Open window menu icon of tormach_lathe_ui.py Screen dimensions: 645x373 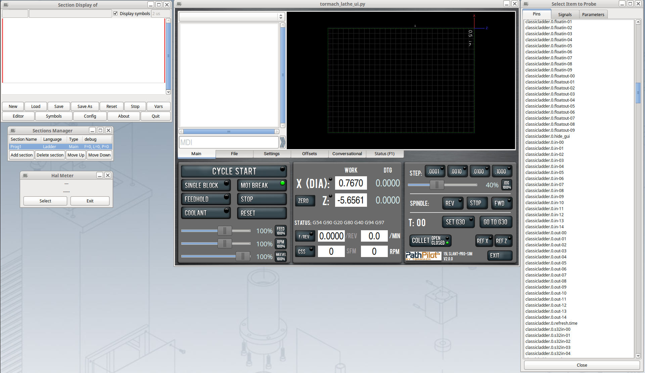click(x=179, y=4)
